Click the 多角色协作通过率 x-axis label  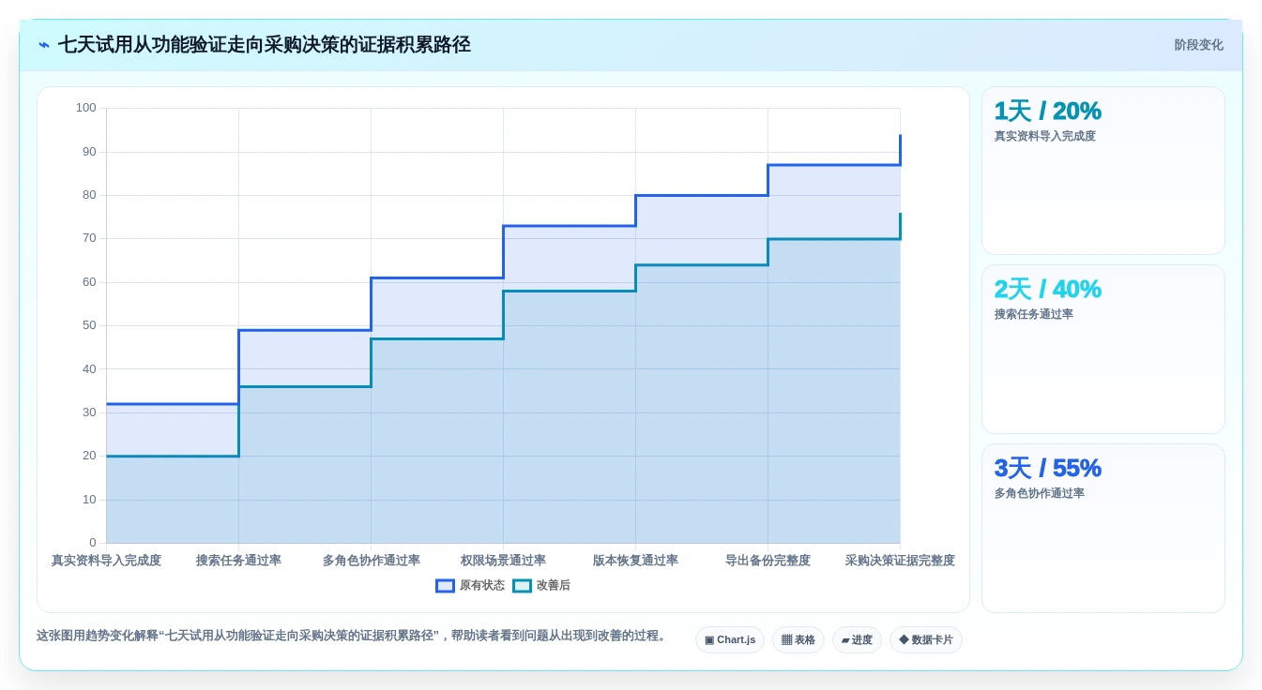pyautogui.click(x=371, y=561)
